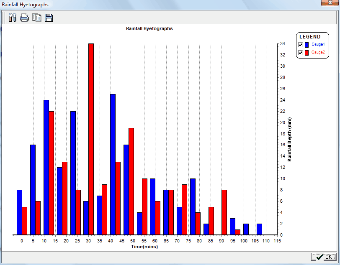
Task: Print the rainfall hyetograph chart
Action: (24, 18)
